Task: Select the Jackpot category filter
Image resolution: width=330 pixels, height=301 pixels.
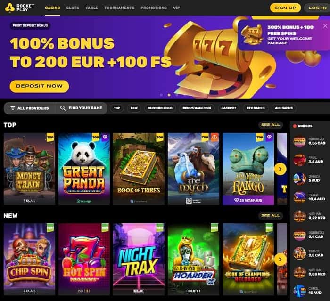Action: coord(229,108)
